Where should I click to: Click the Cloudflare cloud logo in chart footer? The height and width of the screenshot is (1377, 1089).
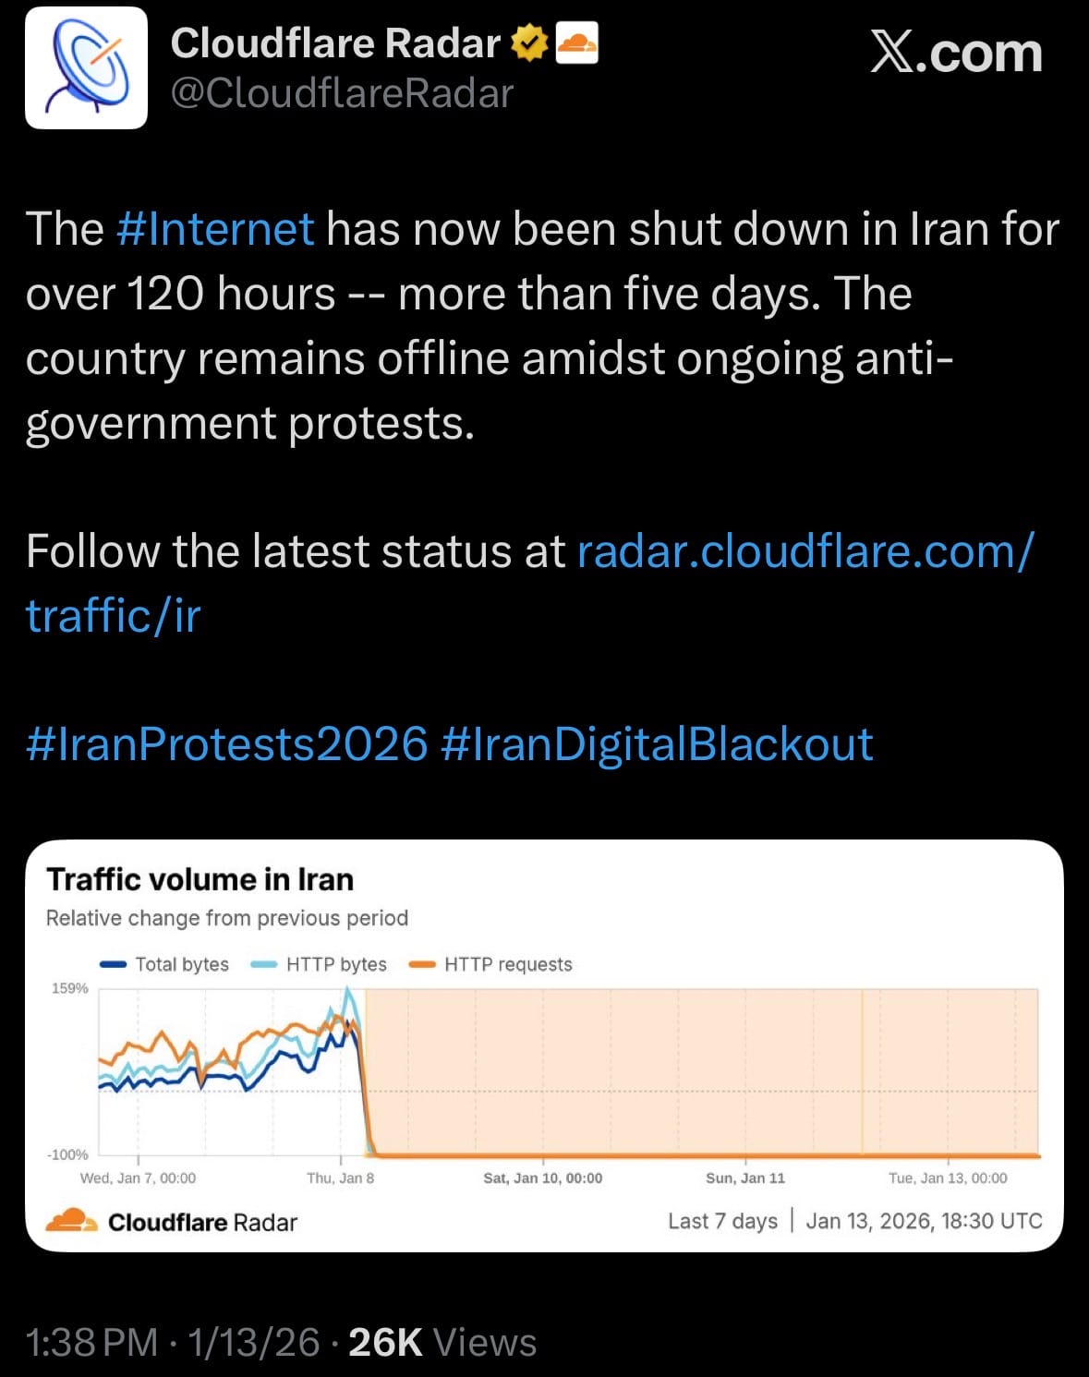pyautogui.click(x=71, y=1221)
